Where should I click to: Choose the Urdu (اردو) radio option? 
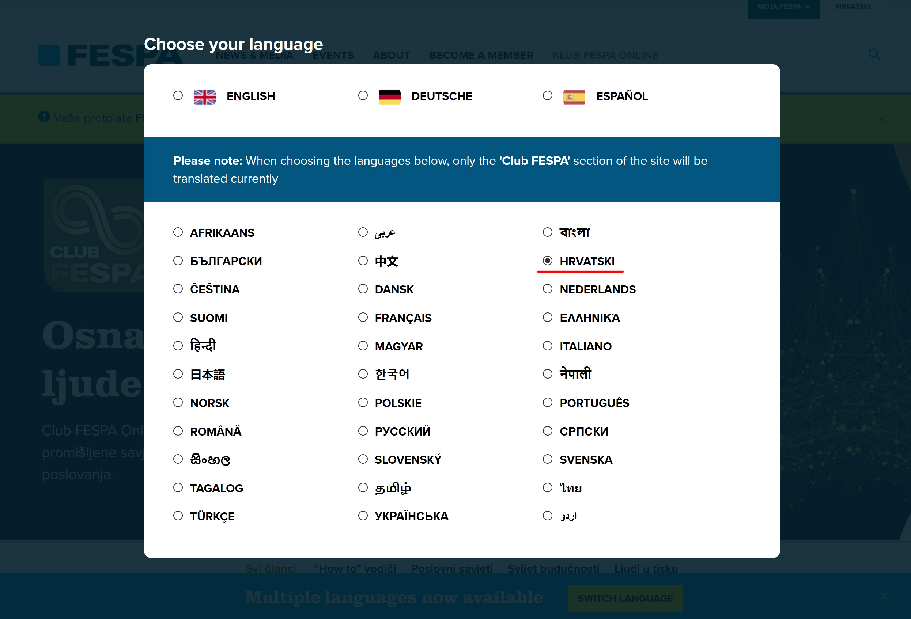(548, 516)
